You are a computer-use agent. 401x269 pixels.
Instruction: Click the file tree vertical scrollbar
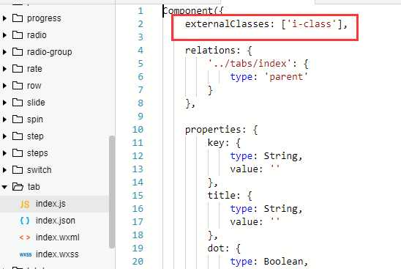(111, 191)
